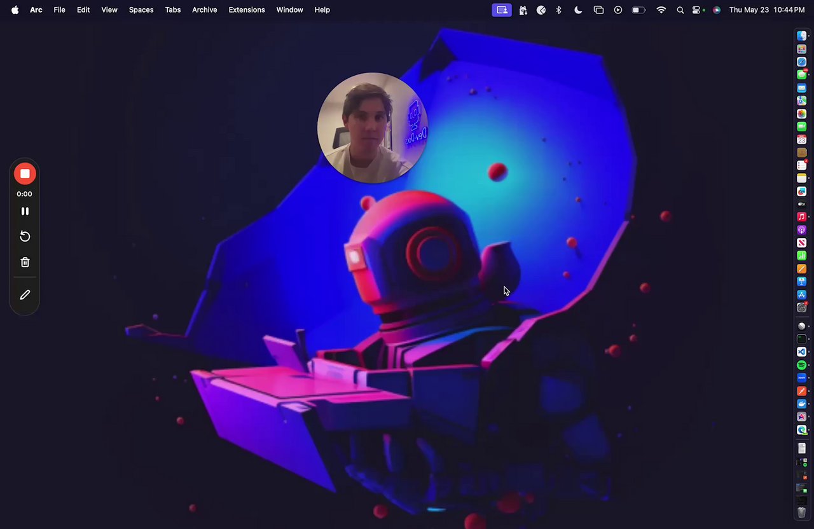Open System Settings from the dock

[x=802, y=307]
